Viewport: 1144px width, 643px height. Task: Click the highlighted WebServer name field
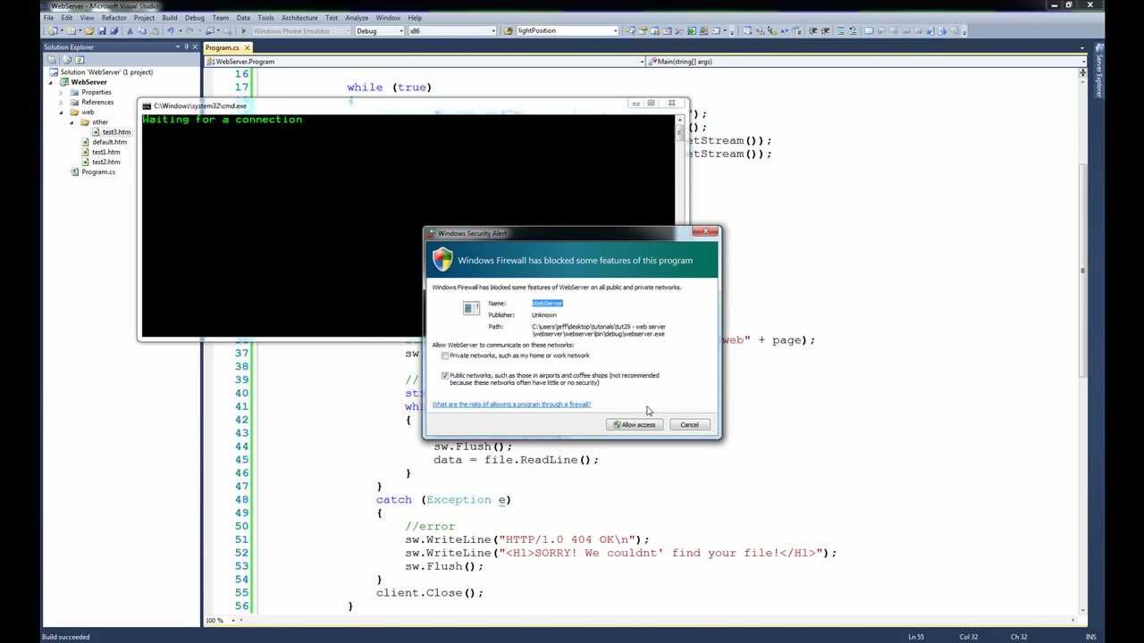(x=547, y=304)
